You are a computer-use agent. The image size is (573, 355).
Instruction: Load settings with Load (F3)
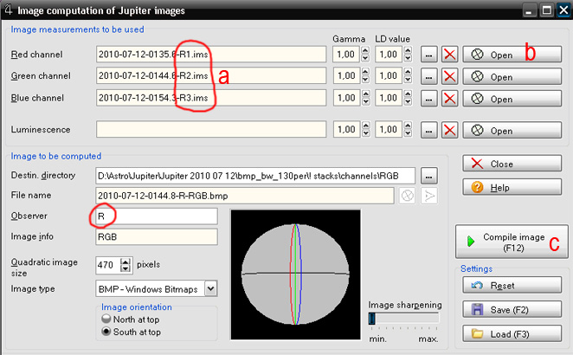(x=506, y=333)
